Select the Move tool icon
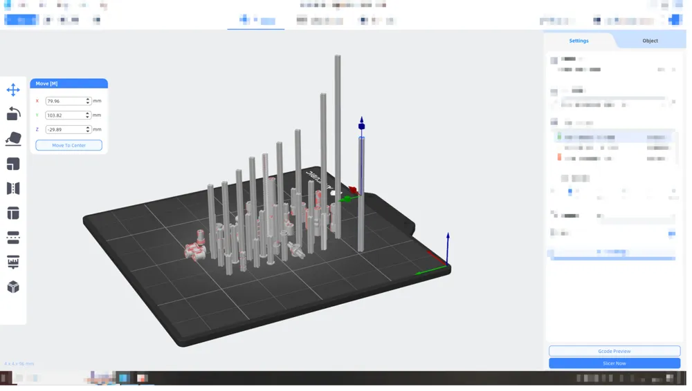 (13, 90)
